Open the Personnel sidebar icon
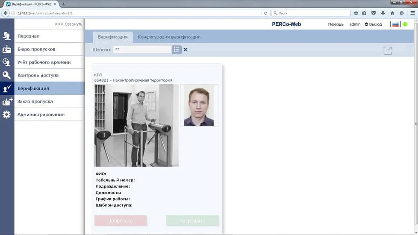 click(x=7, y=36)
